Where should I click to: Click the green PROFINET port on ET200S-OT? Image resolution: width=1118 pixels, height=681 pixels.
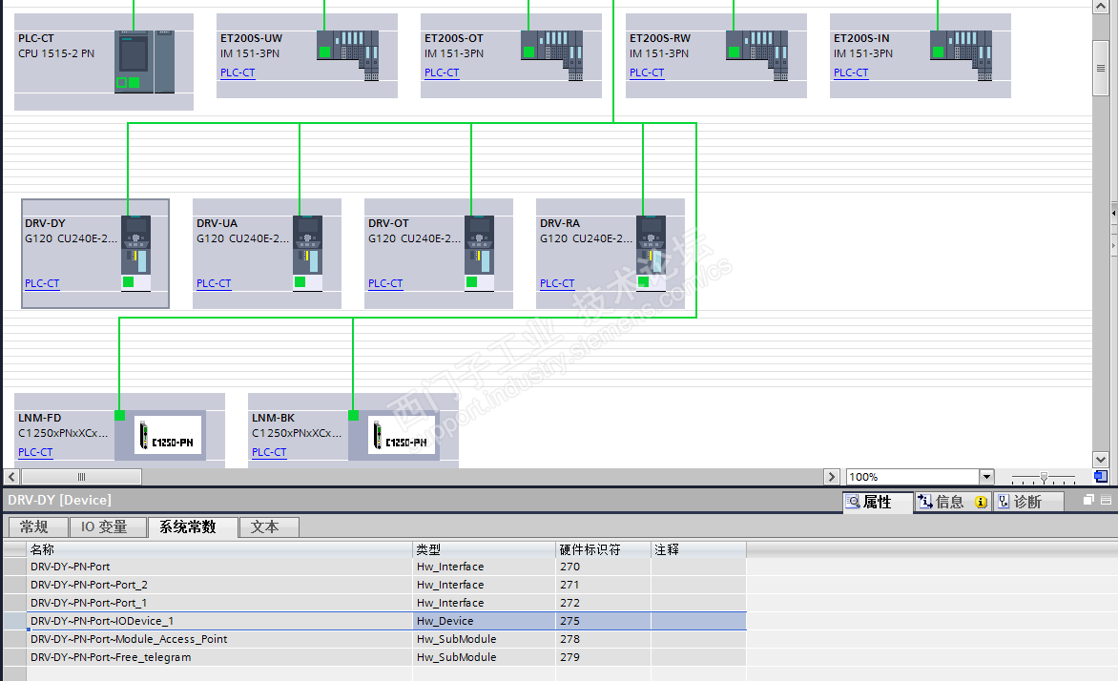click(529, 52)
